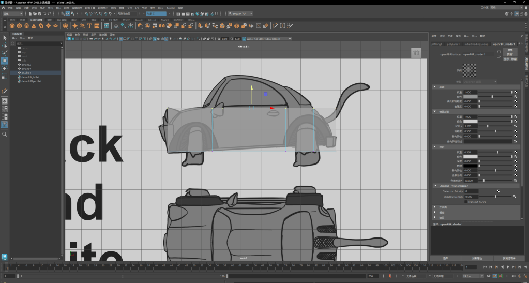
Task: Click the polygon cone shelf icon
Action: coord(34,25)
